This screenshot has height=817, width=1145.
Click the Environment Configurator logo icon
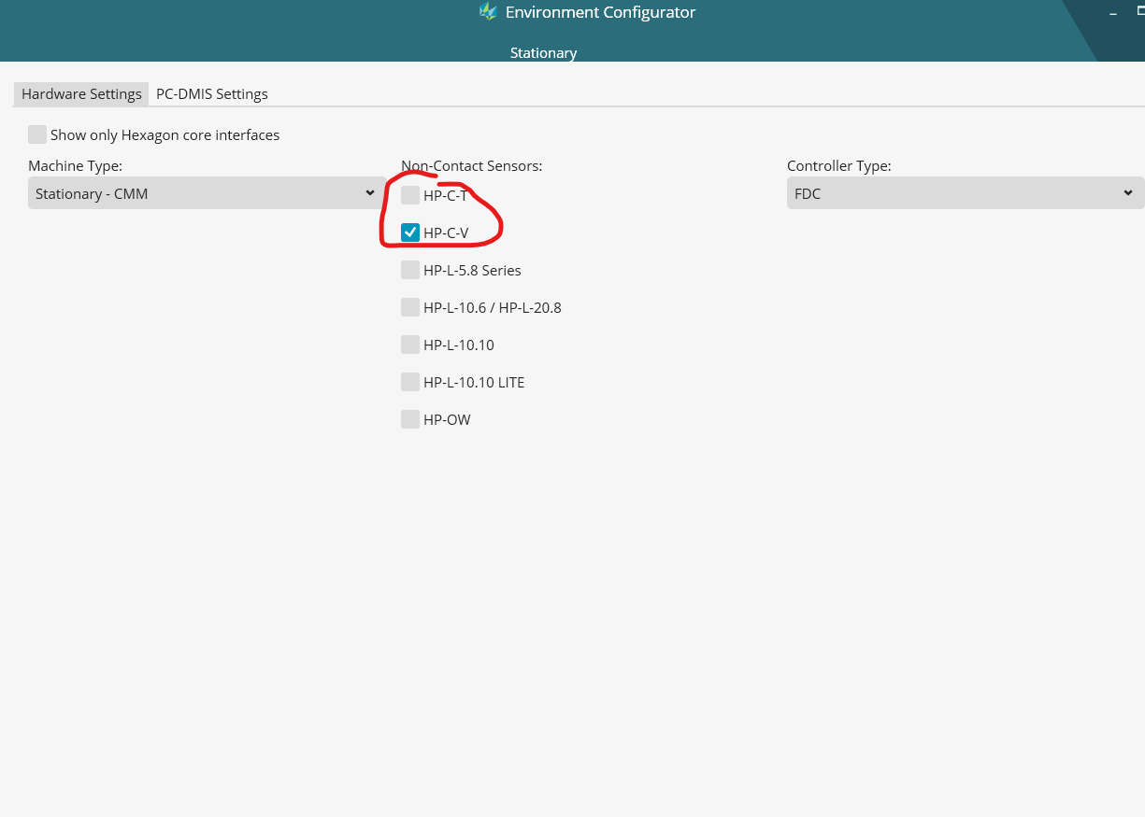[x=487, y=12]
